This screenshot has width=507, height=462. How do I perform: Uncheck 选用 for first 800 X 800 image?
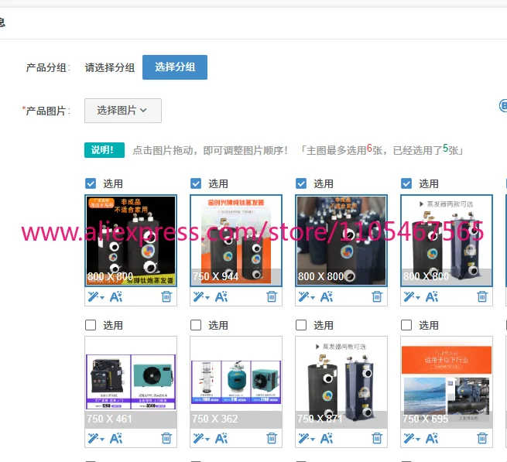(91, 183)
